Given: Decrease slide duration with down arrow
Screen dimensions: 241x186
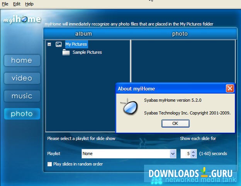Looking at the screenshot, I should [193, 156].
